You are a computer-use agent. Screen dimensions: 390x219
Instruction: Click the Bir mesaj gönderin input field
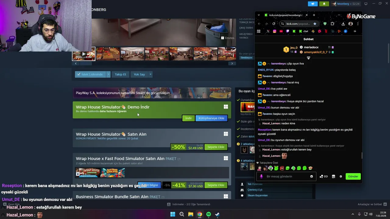click(x=286, y=176)
